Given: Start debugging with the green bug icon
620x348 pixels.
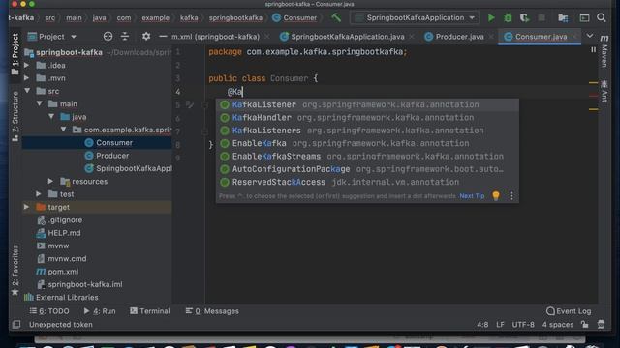Looking at the screenshot, I should pyautogui.click(x=508, y=17).
